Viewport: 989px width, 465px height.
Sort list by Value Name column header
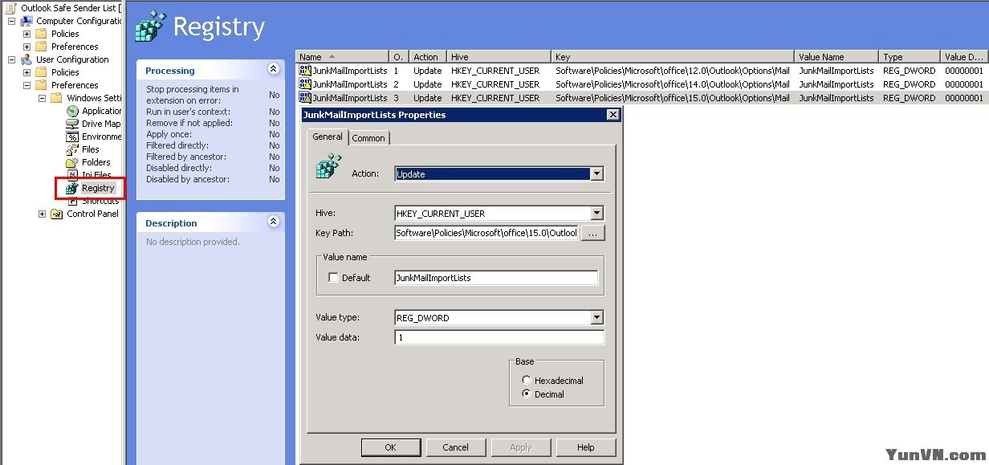point(836,57)
